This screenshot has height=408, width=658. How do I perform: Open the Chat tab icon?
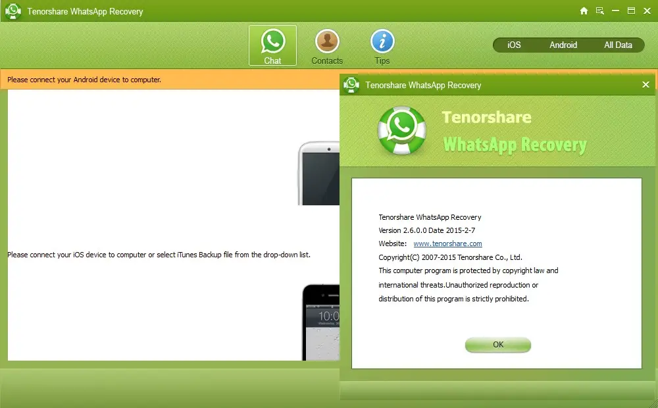[x=272, y=45]
